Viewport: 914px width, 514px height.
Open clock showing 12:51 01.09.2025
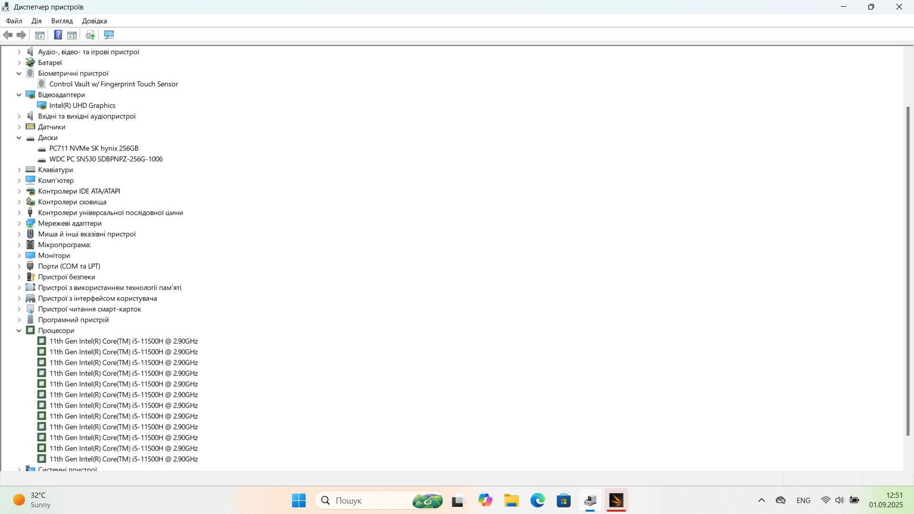point(886,500)
